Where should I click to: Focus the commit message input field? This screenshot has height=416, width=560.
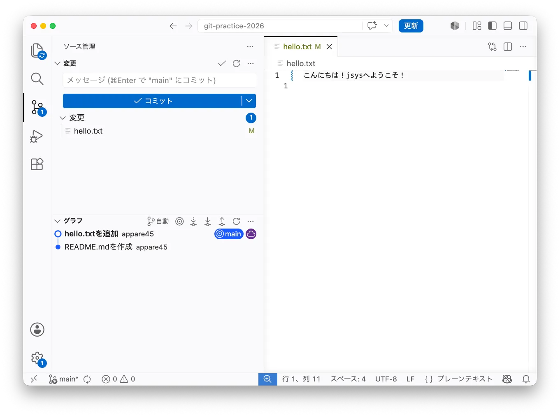point(160,80)
